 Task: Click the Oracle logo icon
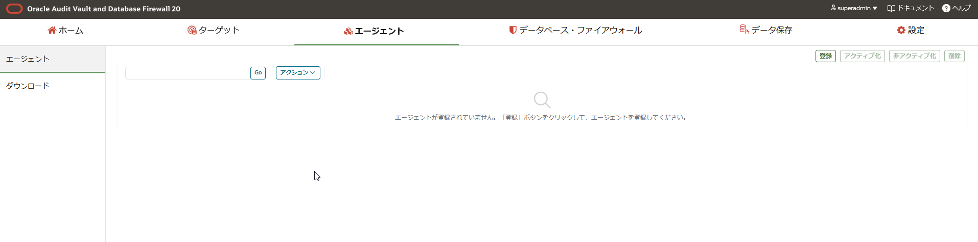14,9
